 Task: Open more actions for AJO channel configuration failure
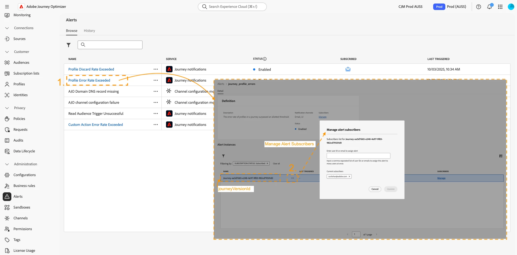pyautogui.click(x=156, y=103)
